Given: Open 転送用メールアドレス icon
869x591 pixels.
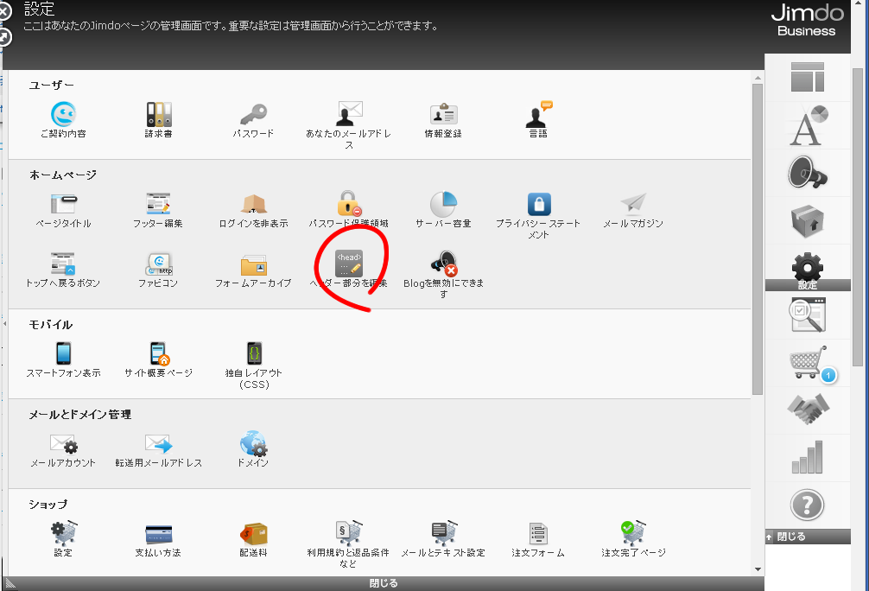Looking at the screenshot, I should [158, 443].
